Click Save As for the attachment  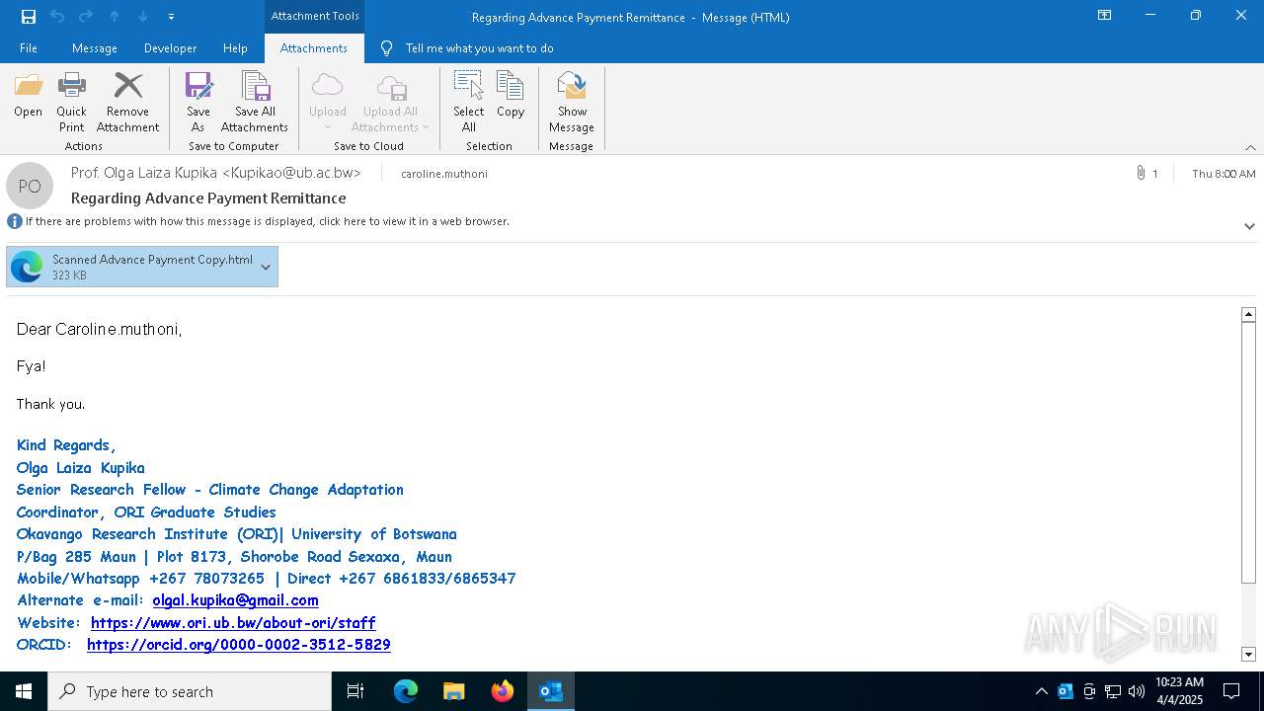[198, 102]
